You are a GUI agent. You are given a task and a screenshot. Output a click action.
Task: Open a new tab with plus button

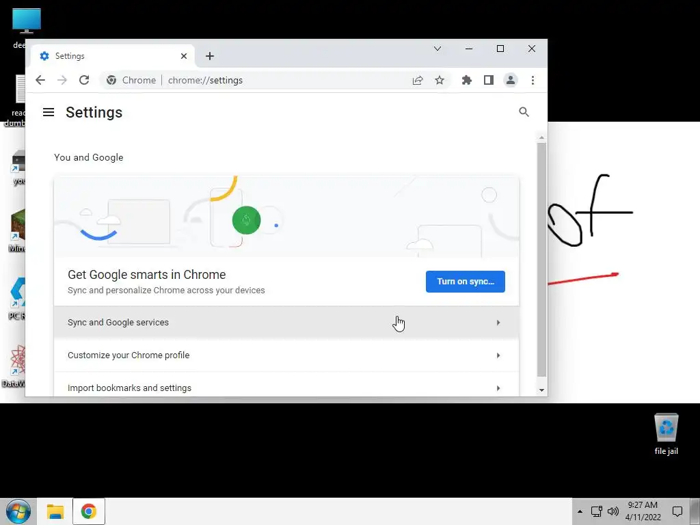click(x=210, y=56)
